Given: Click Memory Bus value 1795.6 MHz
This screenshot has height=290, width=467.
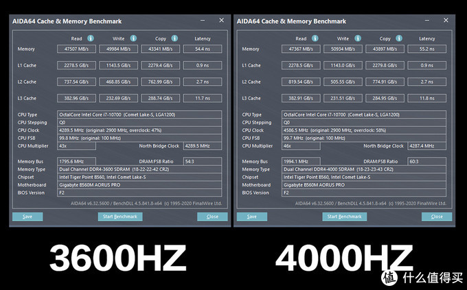Looking at the screenshot, I should [x=76, y=162].
